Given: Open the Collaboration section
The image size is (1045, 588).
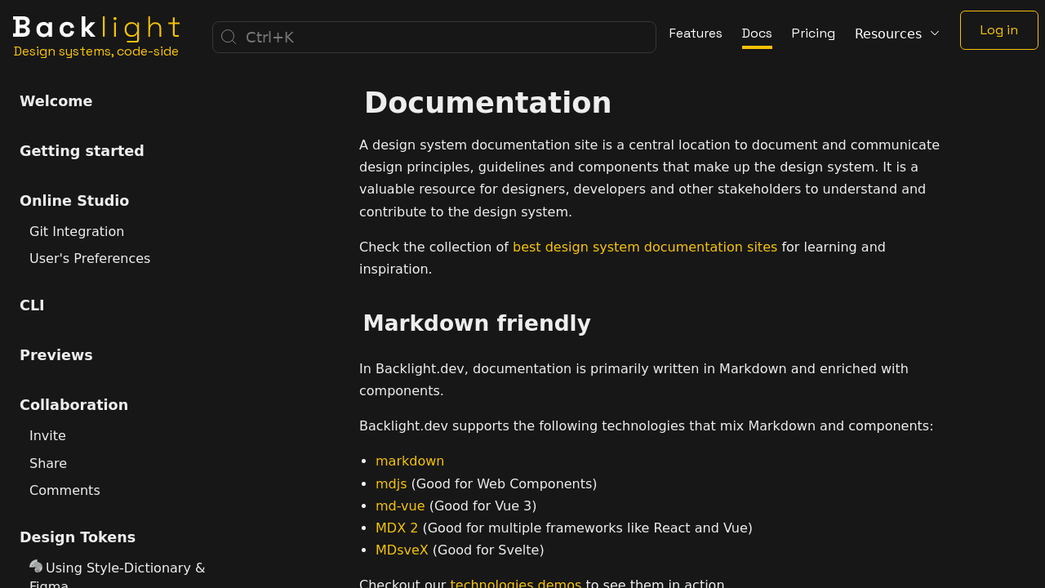Looking at the screenshot, I should (73, 405).
